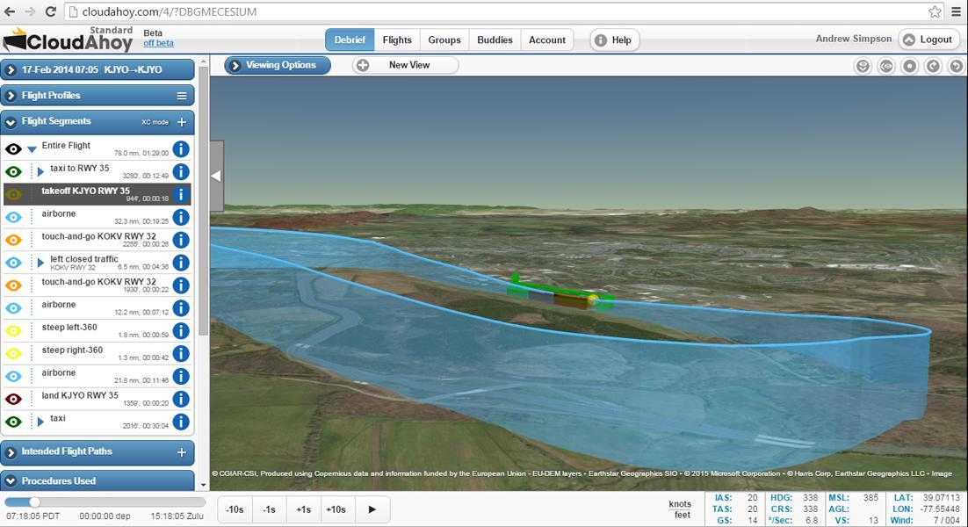Open info for takeoff KJYO RWY 35

click(x=181, y=194)
